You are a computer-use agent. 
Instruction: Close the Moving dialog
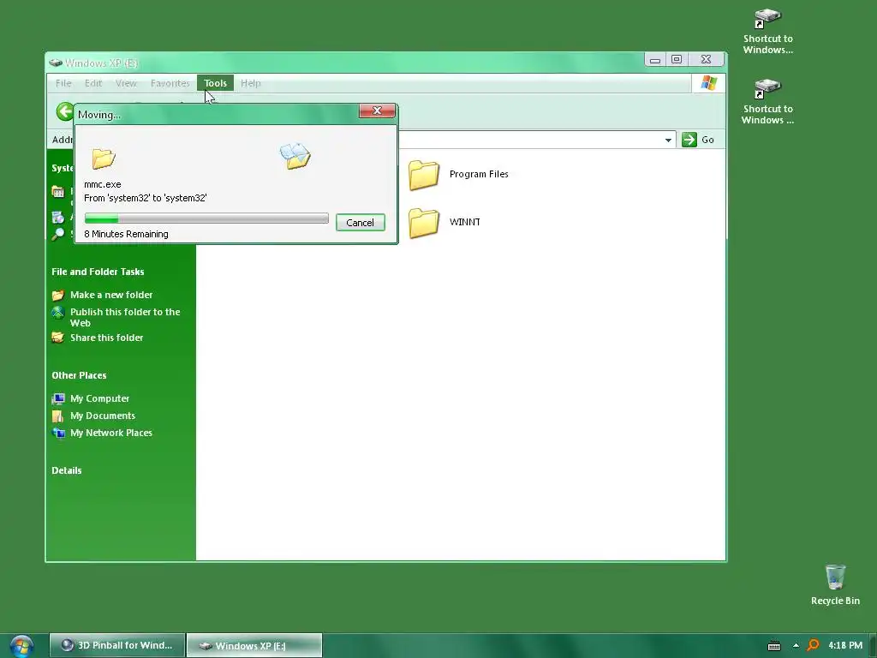pyautogui.click(x=377, y=111)
